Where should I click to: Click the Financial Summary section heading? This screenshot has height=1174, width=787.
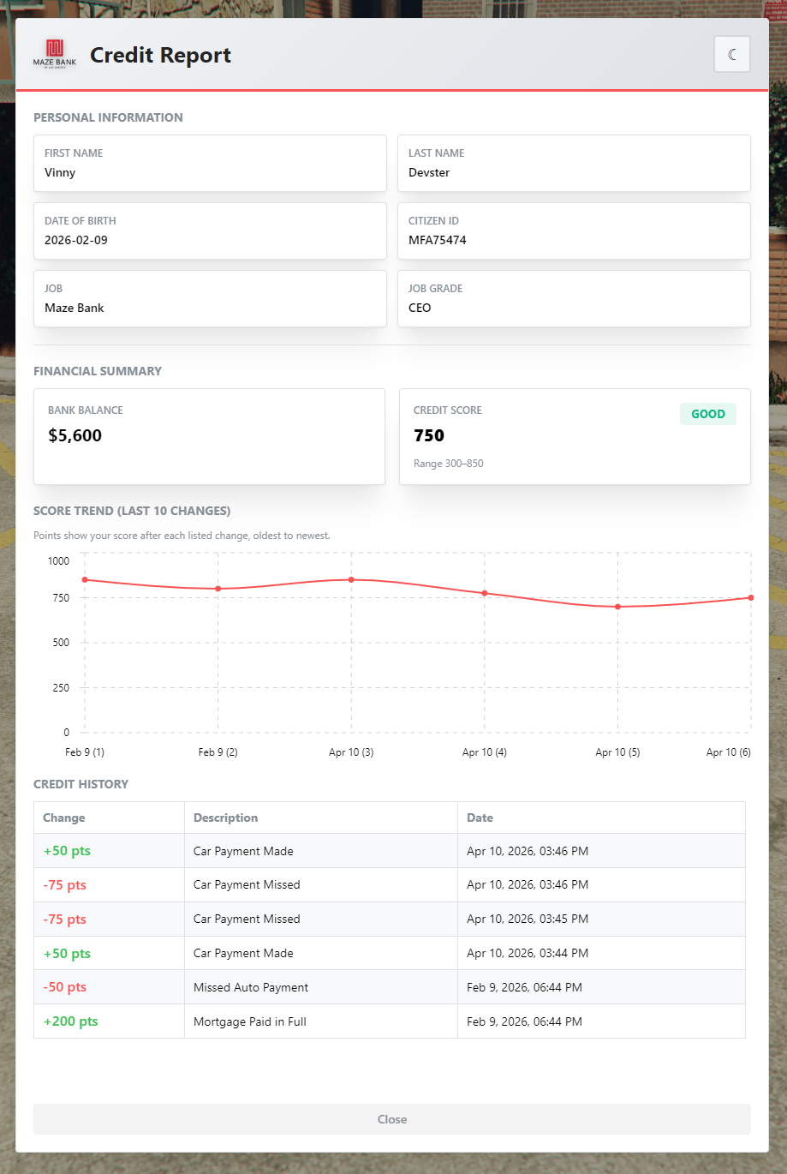point(98,371)
